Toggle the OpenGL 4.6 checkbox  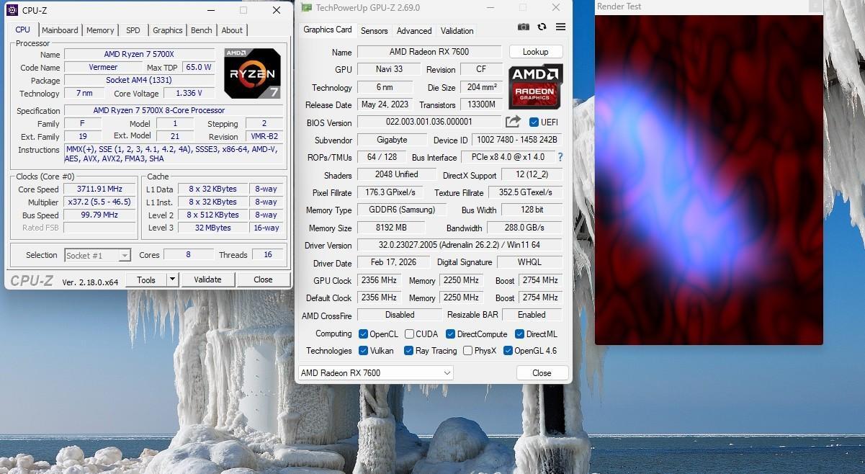coord(508,351)
